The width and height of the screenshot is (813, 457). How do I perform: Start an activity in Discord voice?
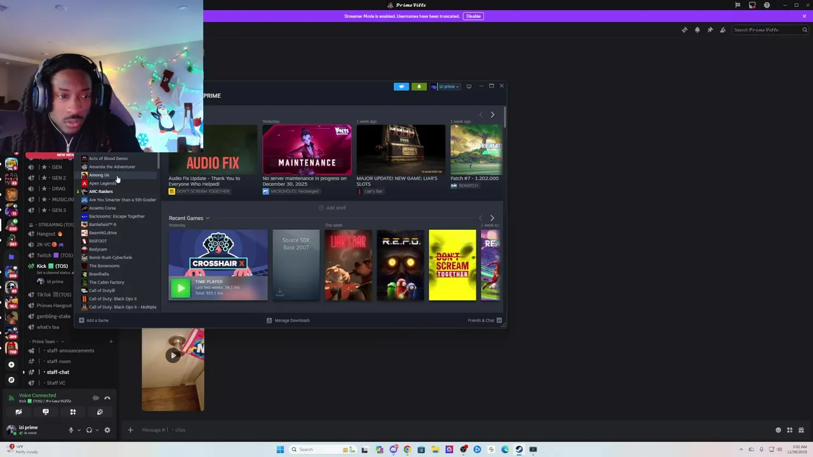point(72,412)
